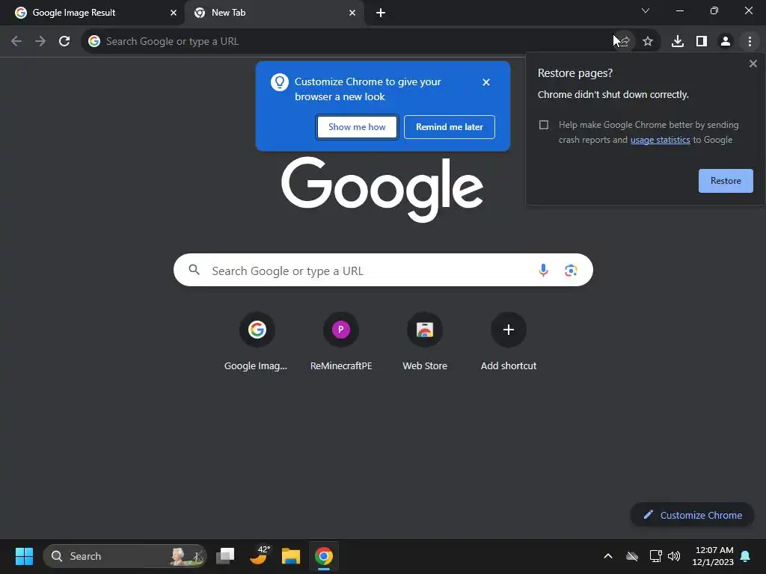The width and height of the screenshot is (766, 574).
Task: Close the Google Image Result tab
Action: (x=174, y=13)
